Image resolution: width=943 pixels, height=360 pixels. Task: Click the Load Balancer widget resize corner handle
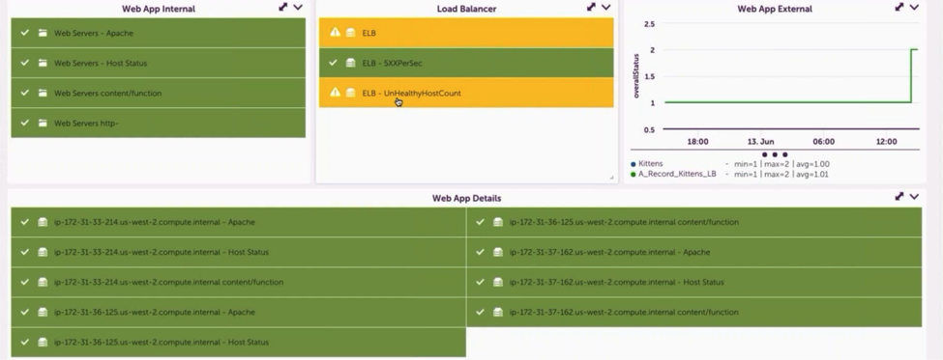point(611,177)
